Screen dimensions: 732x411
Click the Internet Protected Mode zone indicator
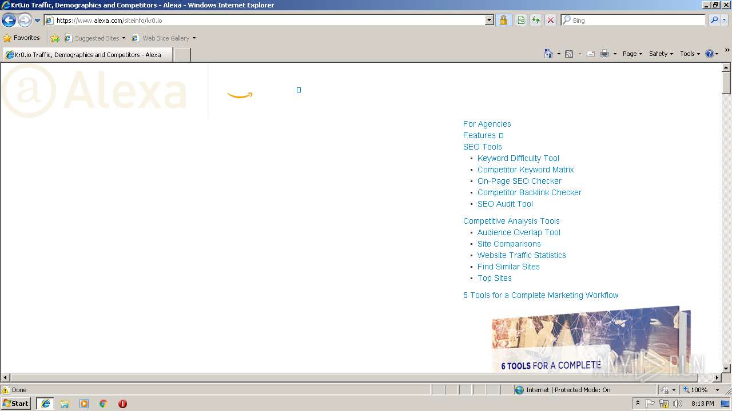(563, 390)
